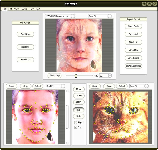Open the File menu

[4, 9]
